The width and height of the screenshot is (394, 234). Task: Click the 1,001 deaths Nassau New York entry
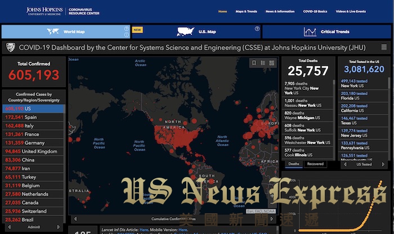[x=307, y=103]
